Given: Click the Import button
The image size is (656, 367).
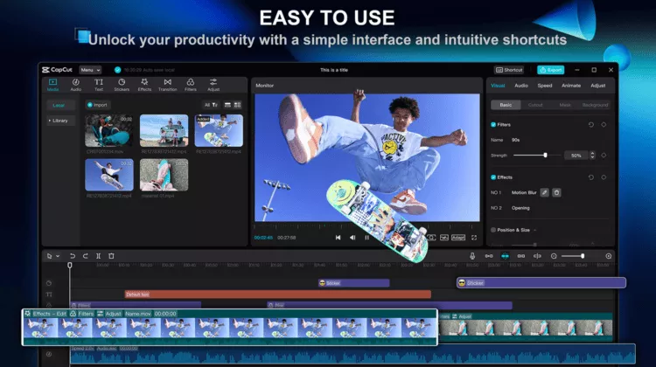Looking at the screenshot, I should 98,105.
